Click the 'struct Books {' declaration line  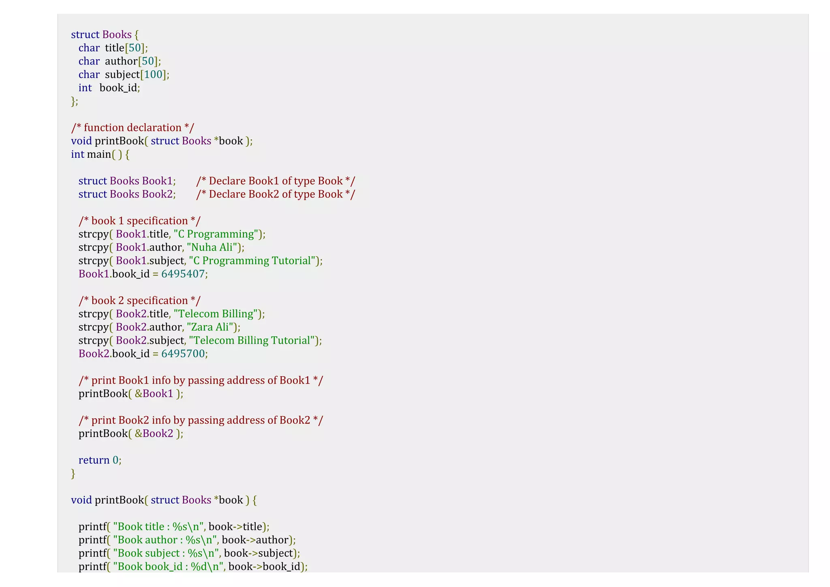point(105,34)
